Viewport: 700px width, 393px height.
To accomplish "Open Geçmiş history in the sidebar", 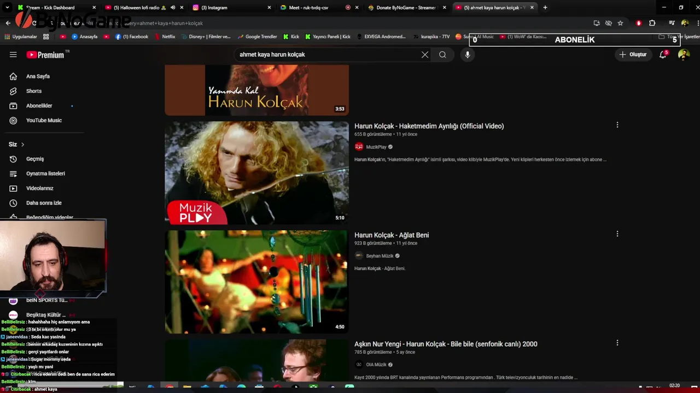I will point(34,159).
